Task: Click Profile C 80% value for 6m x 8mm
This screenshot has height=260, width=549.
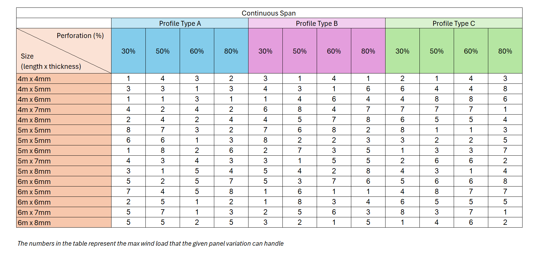Action: click(x=505, y=223)
